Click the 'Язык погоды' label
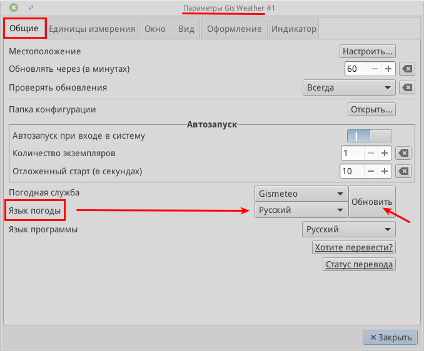The image size is (424, 351). 35,210
